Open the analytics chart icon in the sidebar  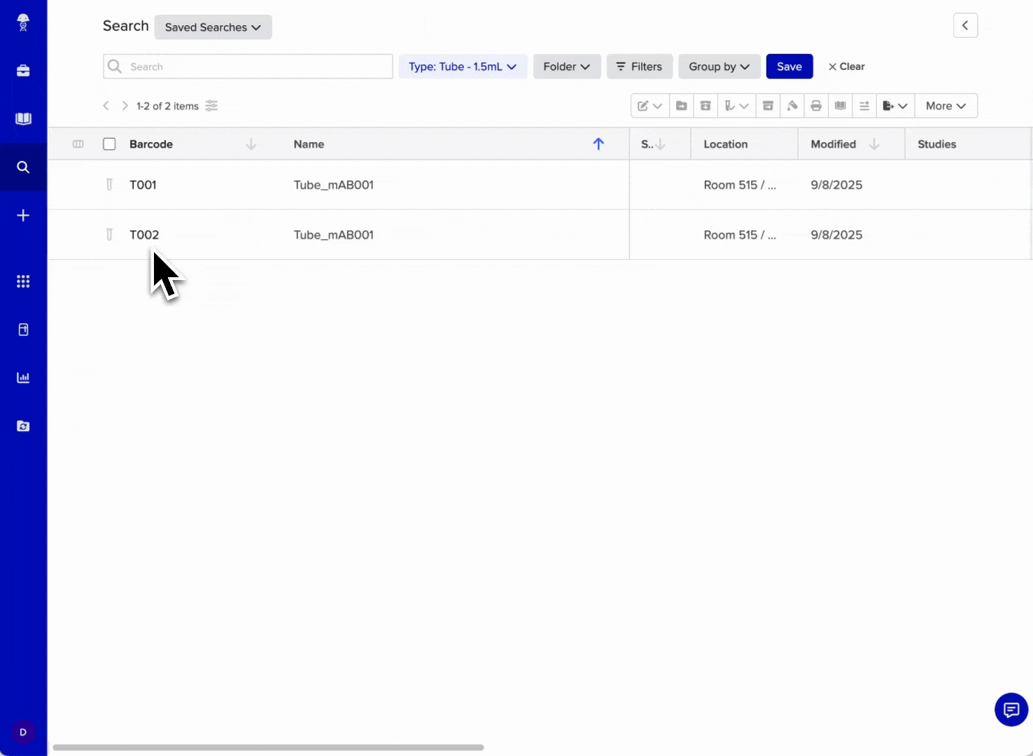[x=23, y=378]
